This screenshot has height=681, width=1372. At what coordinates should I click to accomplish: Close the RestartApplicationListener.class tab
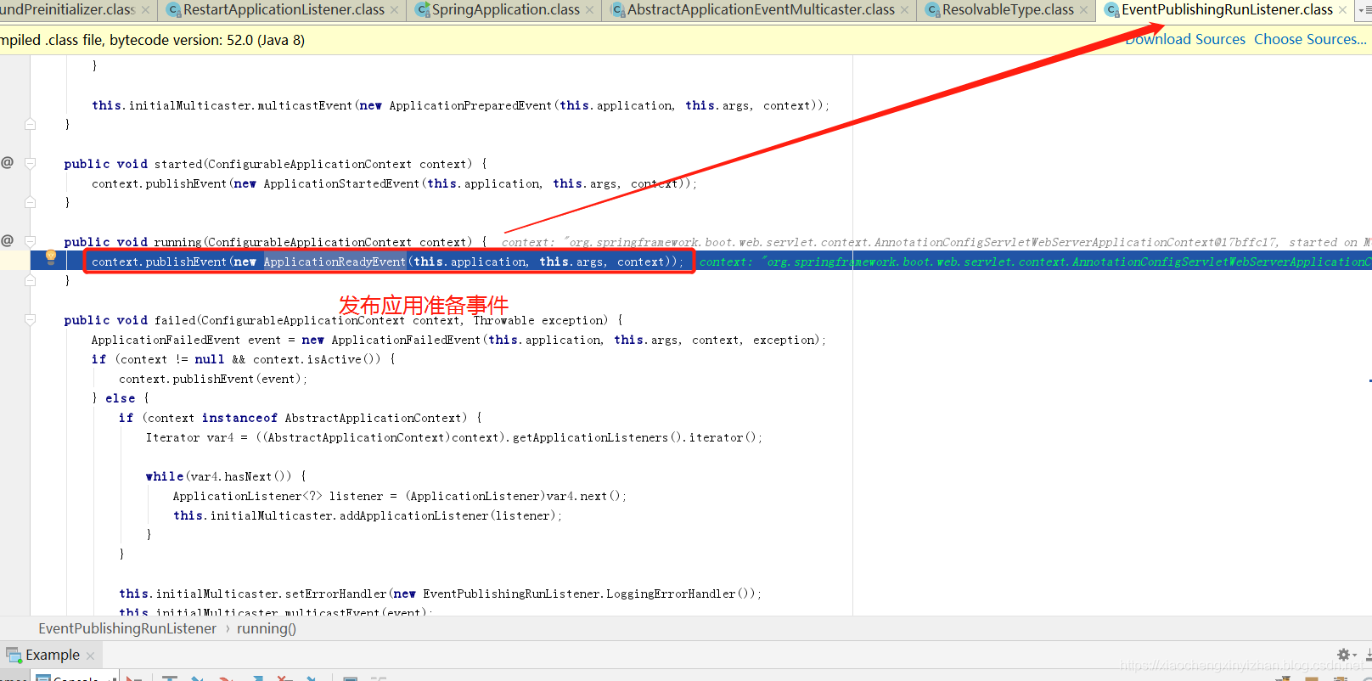(x=395, y=10)
